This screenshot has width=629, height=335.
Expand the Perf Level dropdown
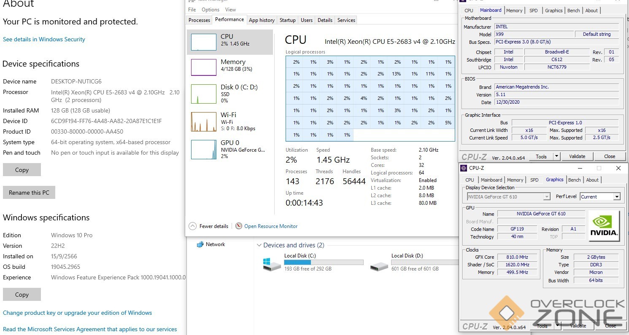617,197
